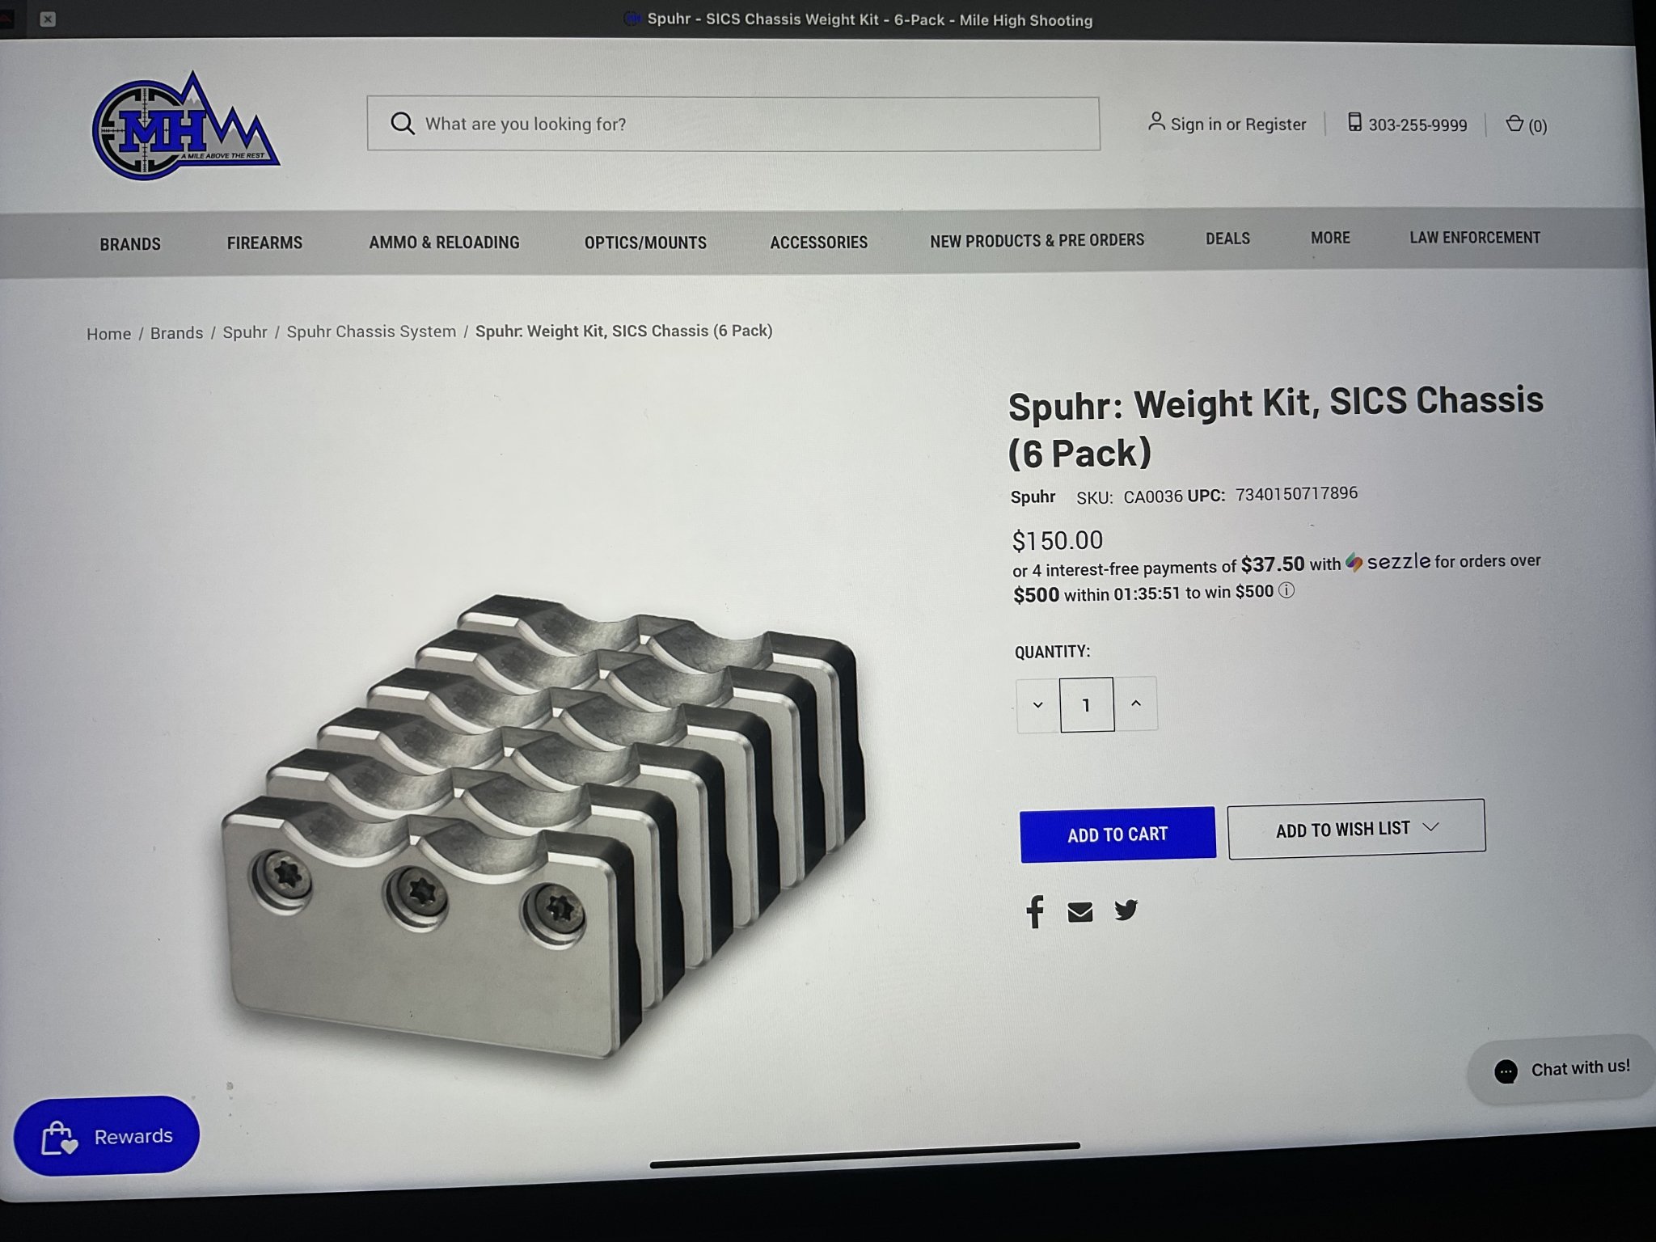Open the Rewards program button
1656x1242 pixels.
click(107, 1135)
